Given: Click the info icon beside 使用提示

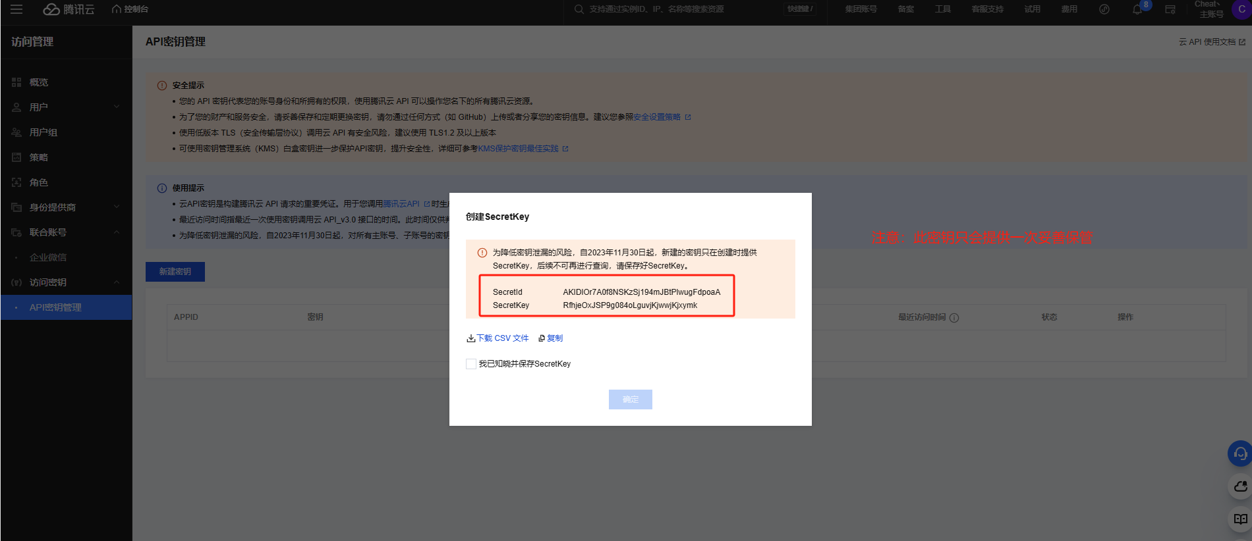Looking at the screenshot, I should (162, 188).
